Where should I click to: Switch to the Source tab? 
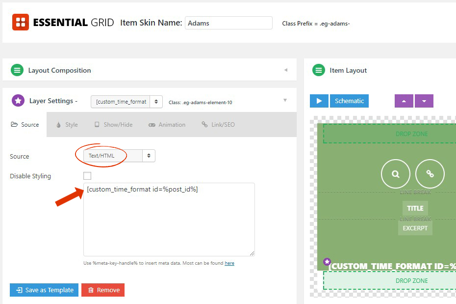25,125
